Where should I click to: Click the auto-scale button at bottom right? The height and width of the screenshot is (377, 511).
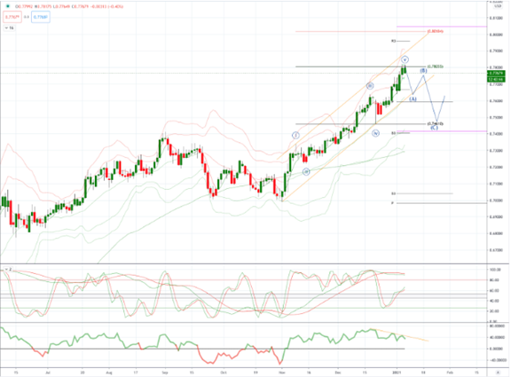pyautogui.click(x=498, y=373)
